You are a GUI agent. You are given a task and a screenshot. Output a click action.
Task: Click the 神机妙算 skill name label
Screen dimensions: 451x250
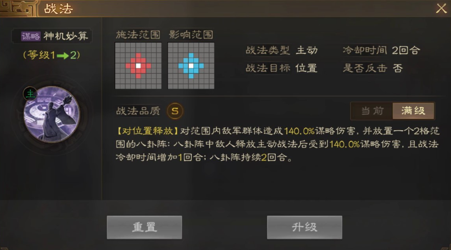pyautogui.click(x=66, y=36)
